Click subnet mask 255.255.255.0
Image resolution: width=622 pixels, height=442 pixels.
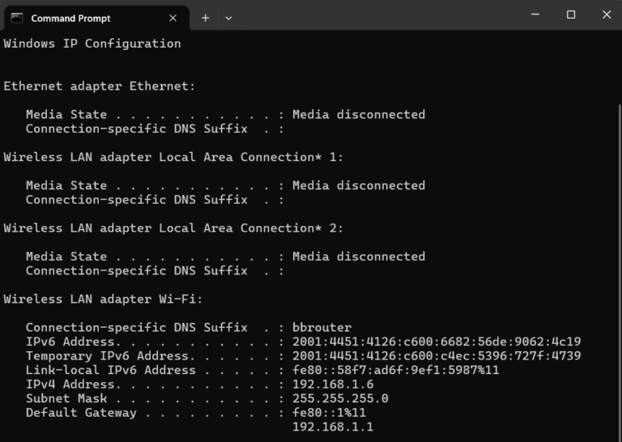point(340,398)
